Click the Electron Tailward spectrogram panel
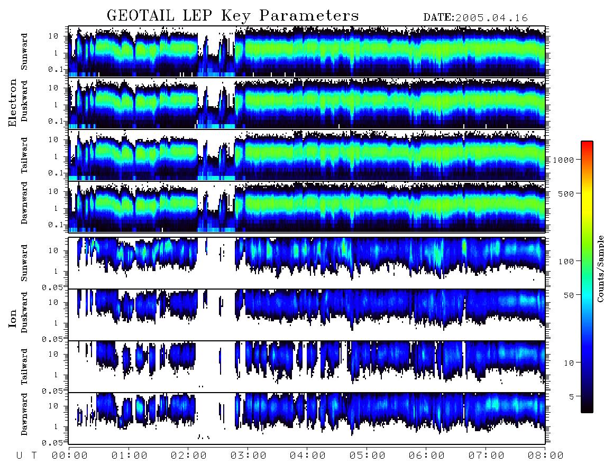The height and width of the screenshot is (465, 604). [307, 155]
